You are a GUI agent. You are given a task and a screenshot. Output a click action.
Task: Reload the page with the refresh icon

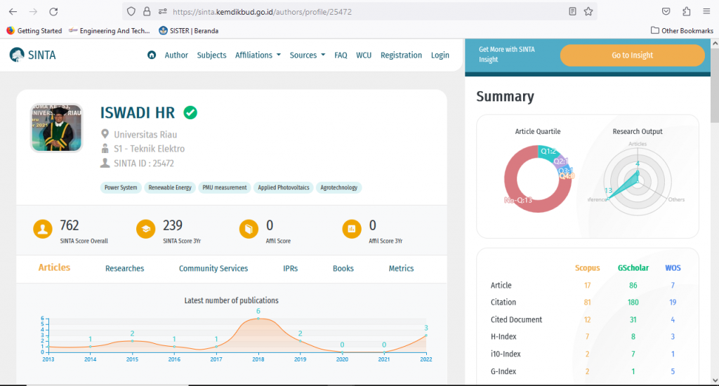point(53,11)
